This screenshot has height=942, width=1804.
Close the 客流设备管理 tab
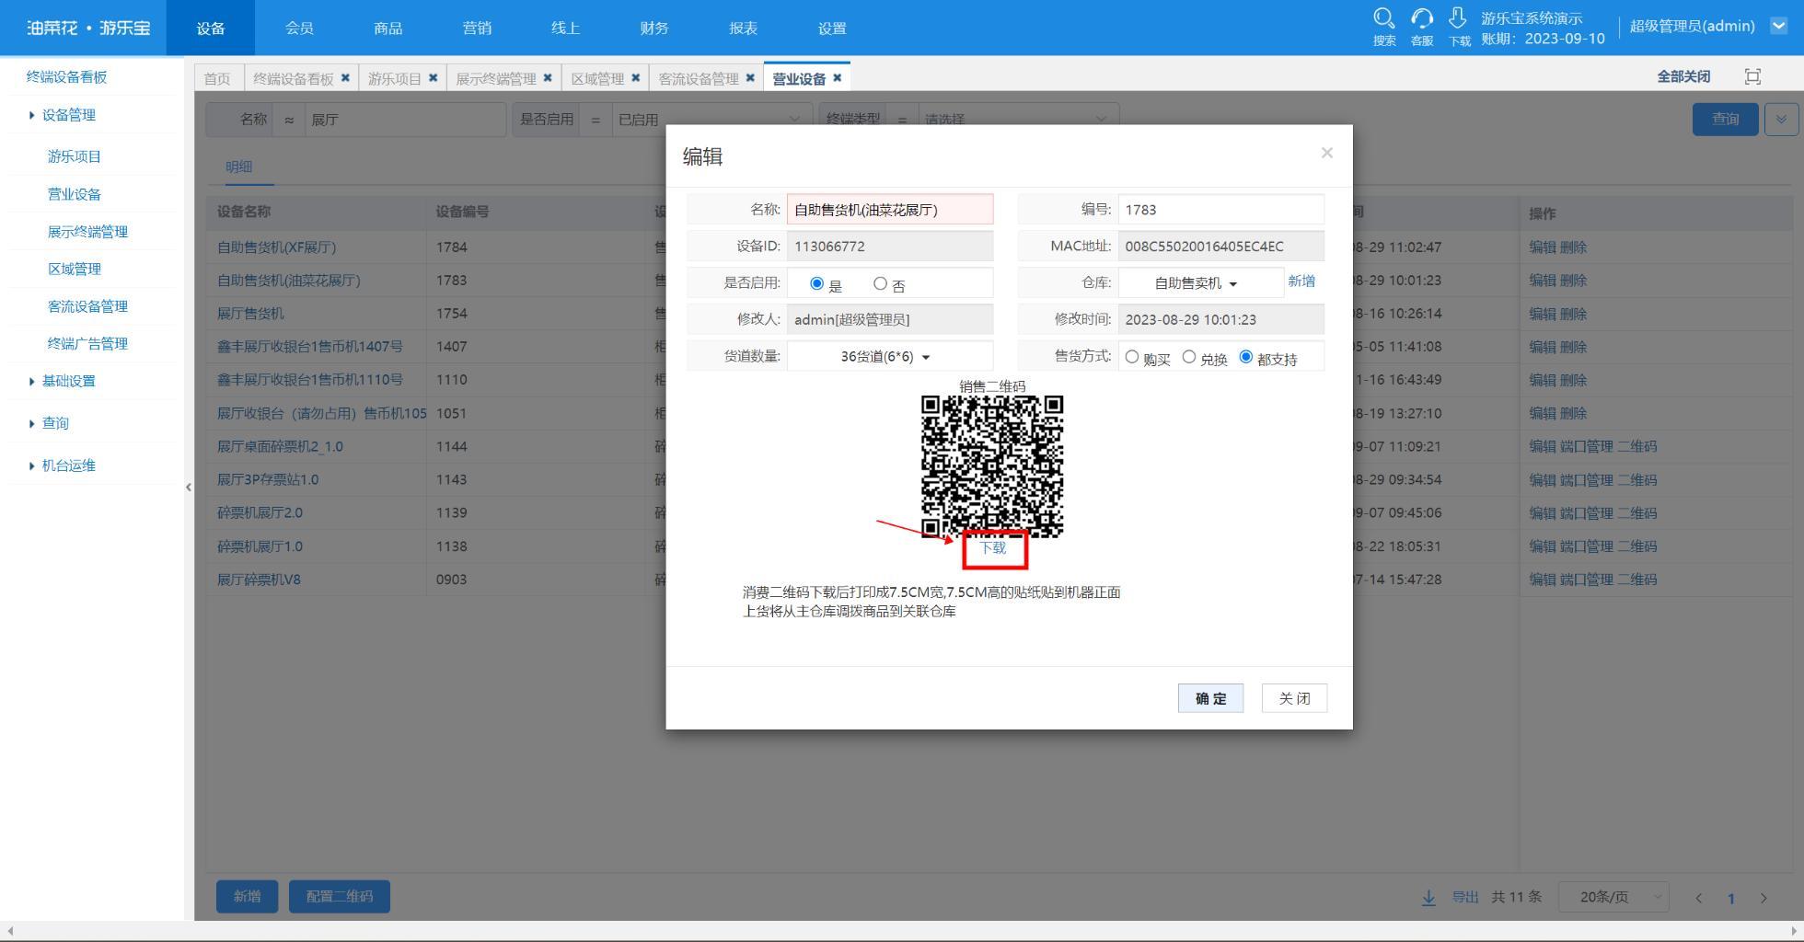[x=750, y=77]
